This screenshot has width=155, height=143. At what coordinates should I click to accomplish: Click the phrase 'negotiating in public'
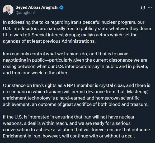click(x=24, y=60)
